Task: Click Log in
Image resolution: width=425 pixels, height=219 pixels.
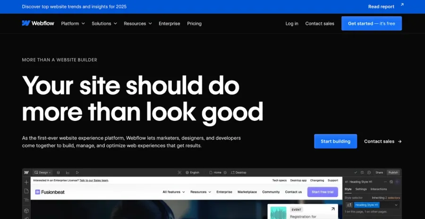Action: click(292, 24)
